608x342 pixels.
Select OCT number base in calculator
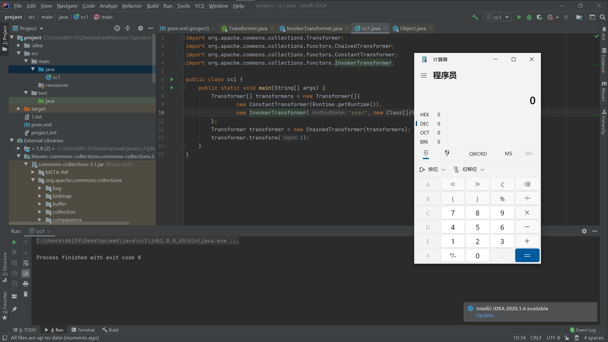coord(478,132)
